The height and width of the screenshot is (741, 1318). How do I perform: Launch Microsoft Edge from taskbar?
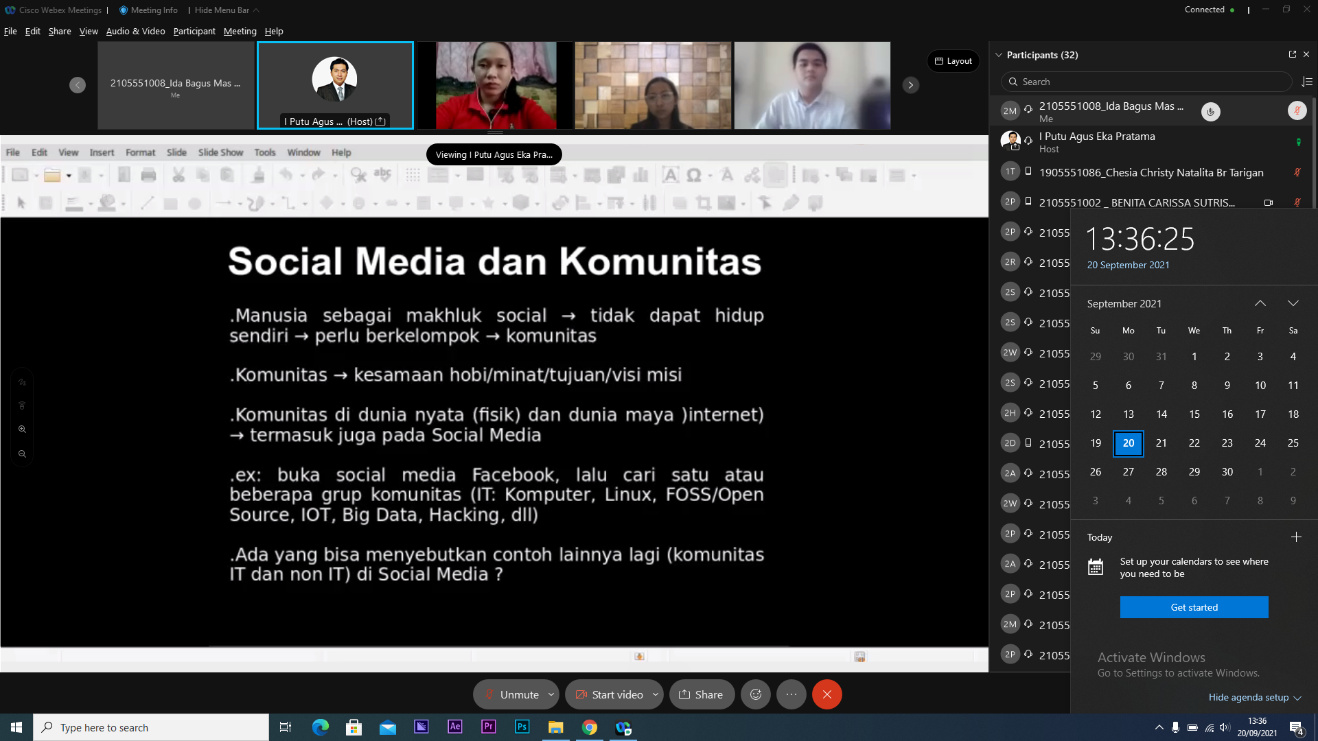[321, 727]
